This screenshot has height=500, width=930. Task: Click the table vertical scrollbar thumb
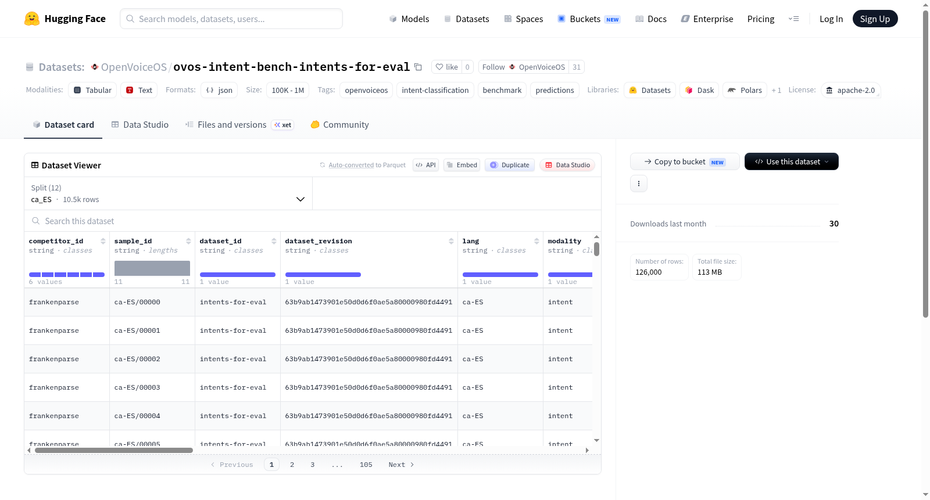pyautogui.click(x=596, y=249)
